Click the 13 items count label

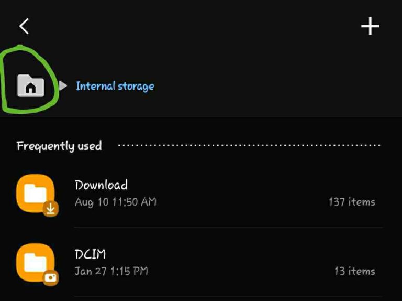355,271
